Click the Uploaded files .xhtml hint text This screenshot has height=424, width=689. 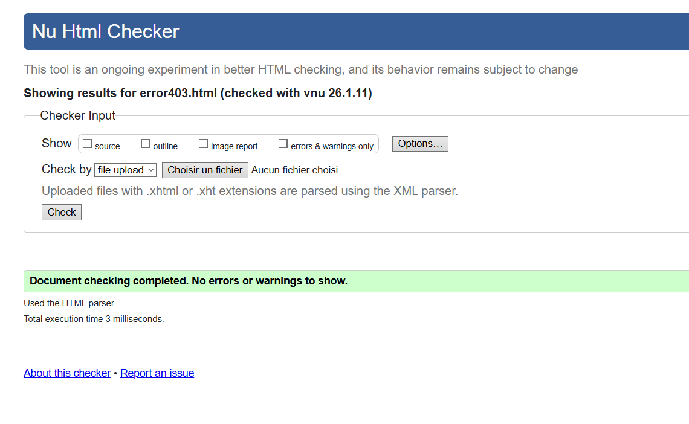point(250,191)
